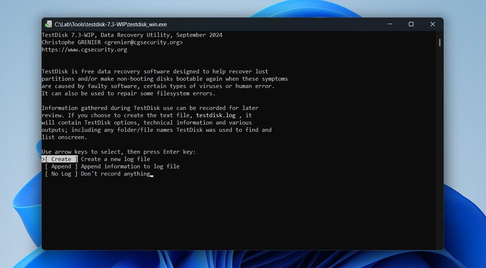Select the Append to log file option
Screen dimensions: 486x268
click(61, 166)
